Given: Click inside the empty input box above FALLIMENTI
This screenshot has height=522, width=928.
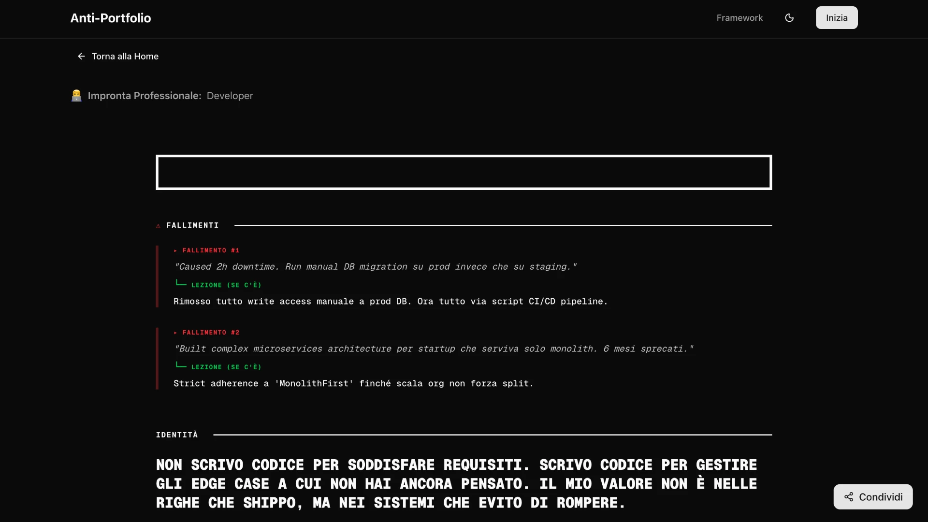Looking at the screenshot, I should tap(464, 172).
